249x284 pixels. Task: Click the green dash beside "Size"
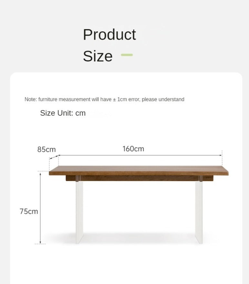click(x=127, y=55)
